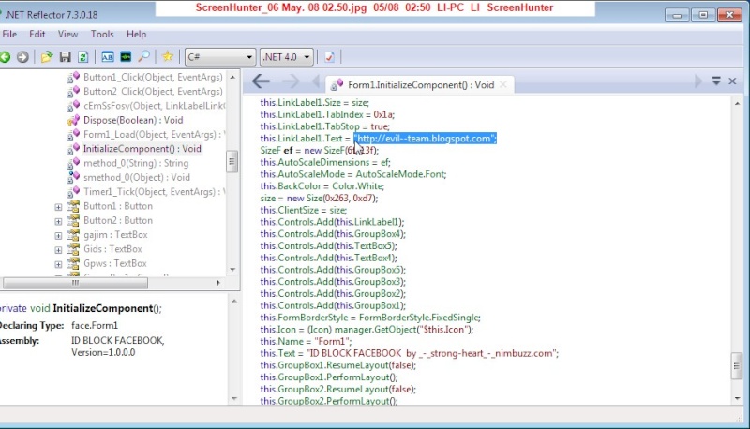Click the Save floppy disk icon

(65, 57)
